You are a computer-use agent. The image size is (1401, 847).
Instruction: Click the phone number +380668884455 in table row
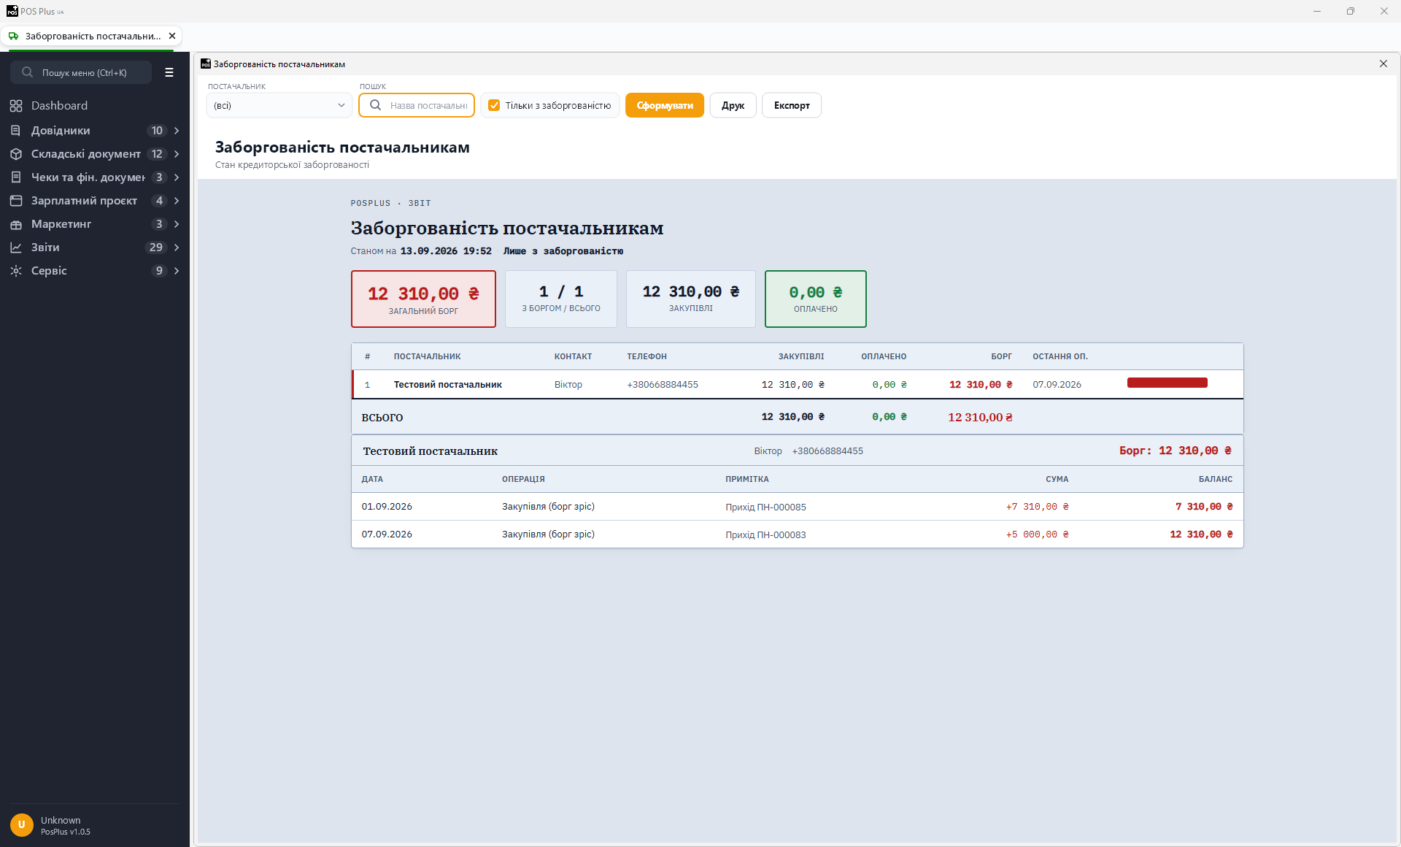663,385
